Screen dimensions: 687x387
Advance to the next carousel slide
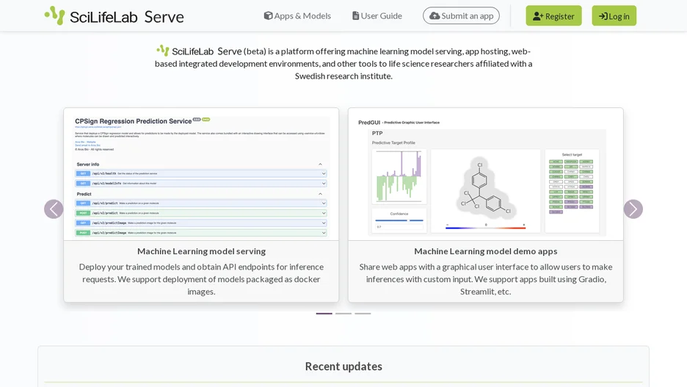click(633, 209)
